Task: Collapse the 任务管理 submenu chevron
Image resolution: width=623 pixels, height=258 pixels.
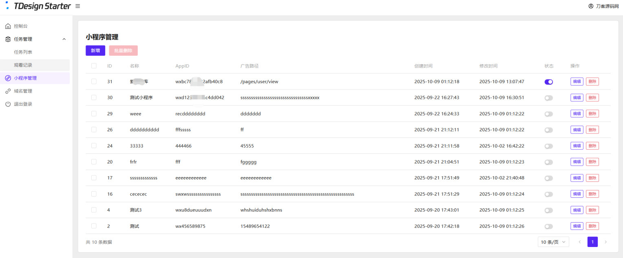Action: (x=64, y=39)
